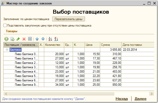Click sum cell 467,10

click(111, 58)
